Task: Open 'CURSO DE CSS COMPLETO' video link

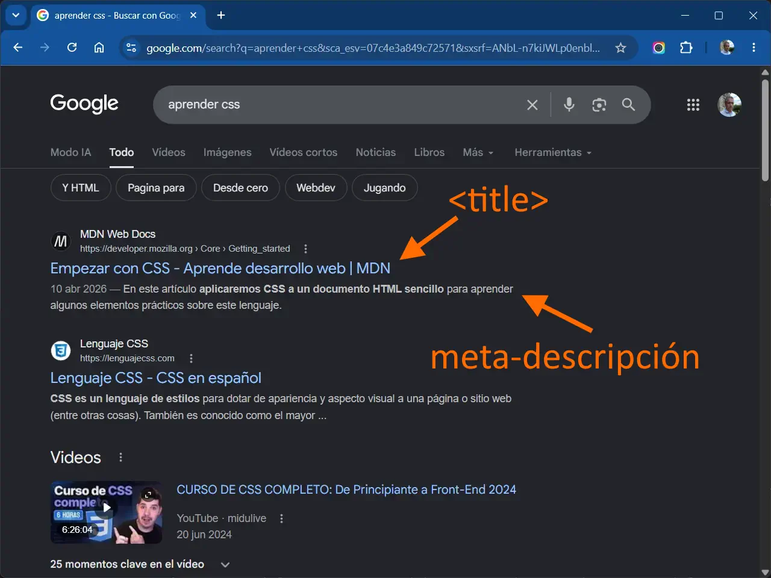Action: 346,489
